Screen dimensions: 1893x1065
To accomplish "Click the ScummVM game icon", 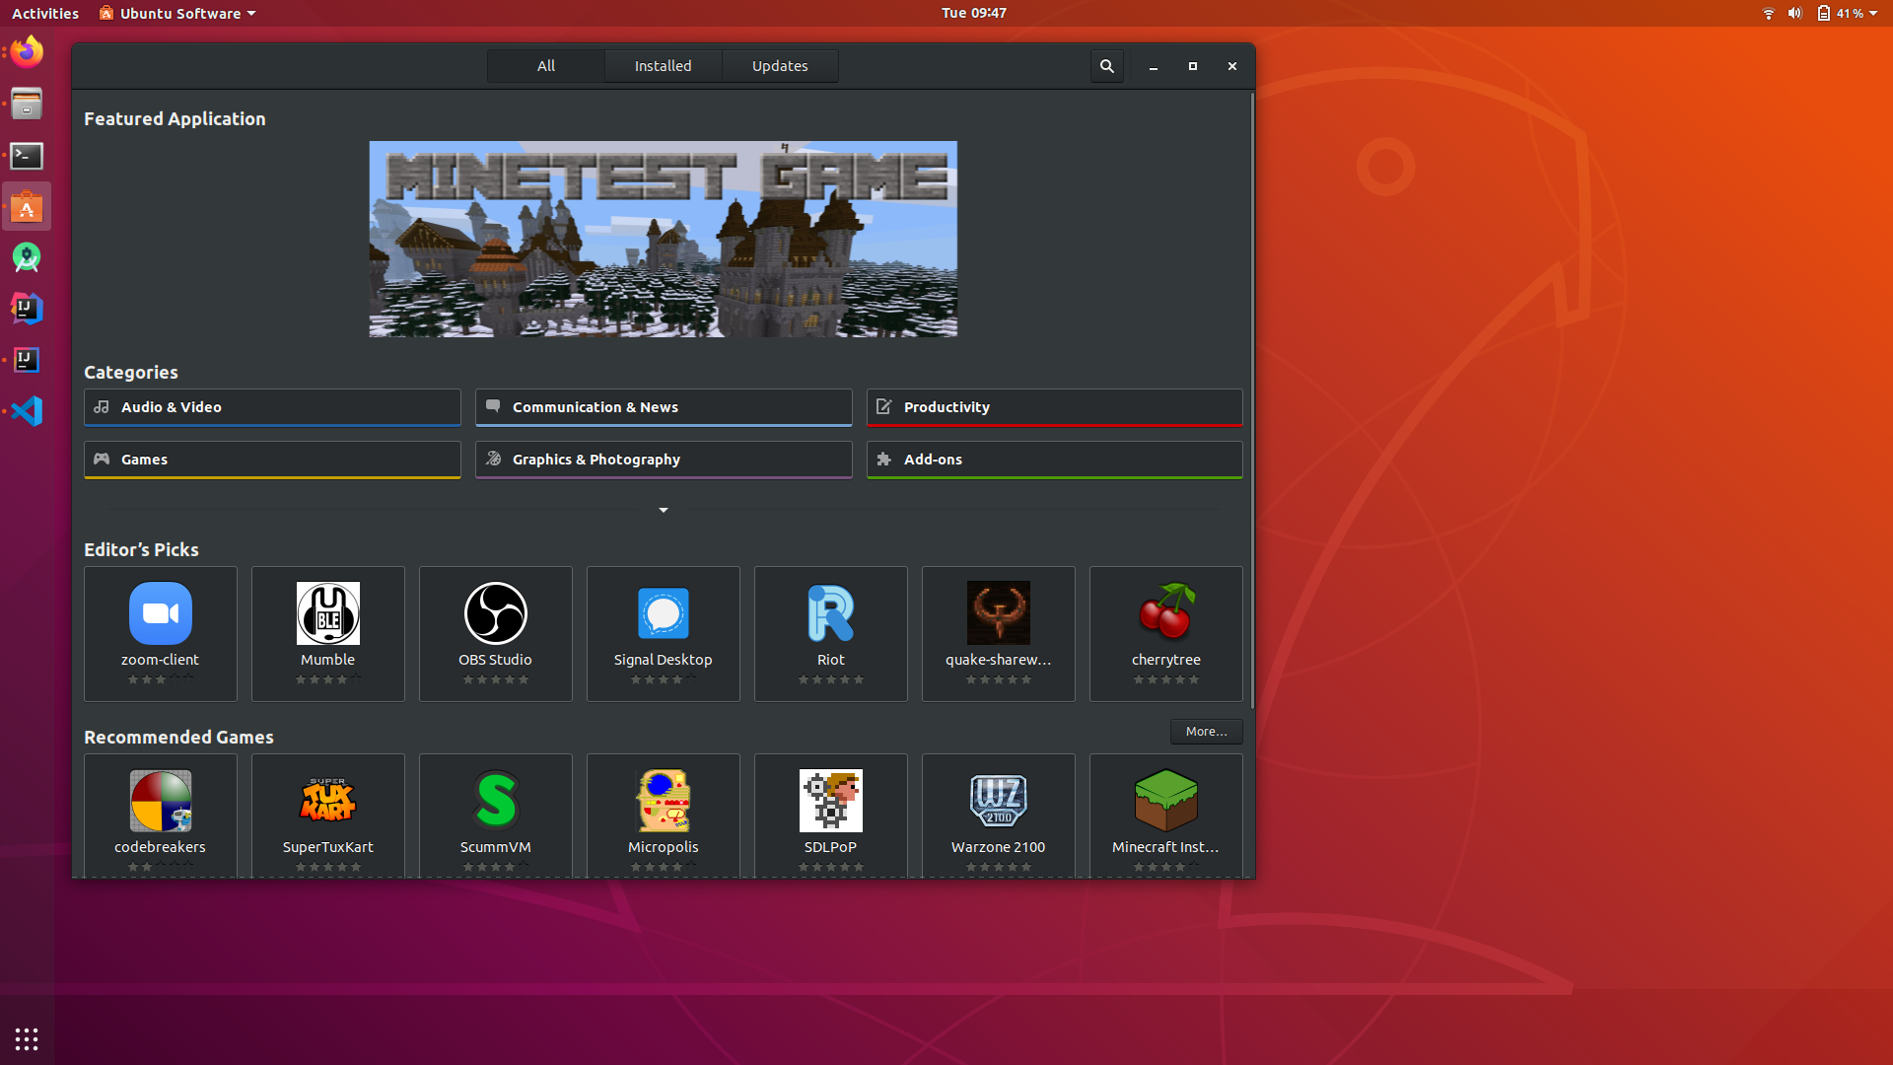I will tap(495, 800).
